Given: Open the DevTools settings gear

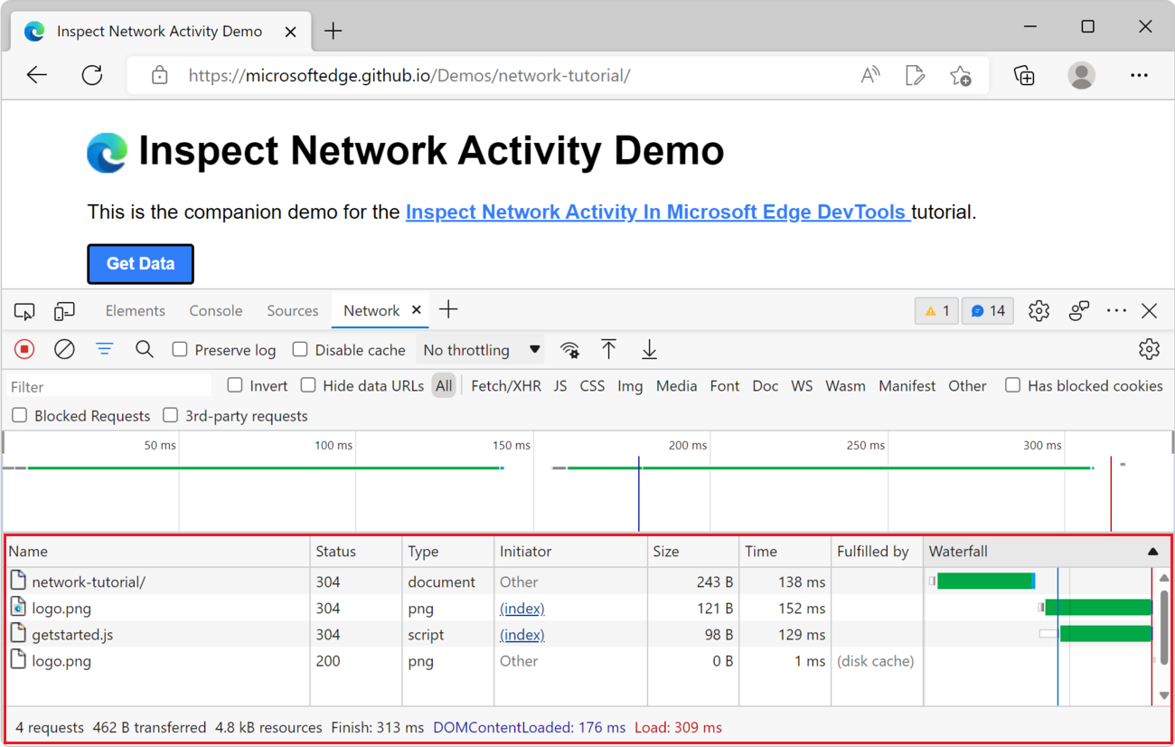Looking at the screenshot, I should coord(1038,310).
